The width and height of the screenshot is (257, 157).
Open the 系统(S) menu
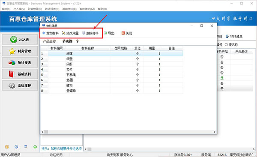click(6, 9)
